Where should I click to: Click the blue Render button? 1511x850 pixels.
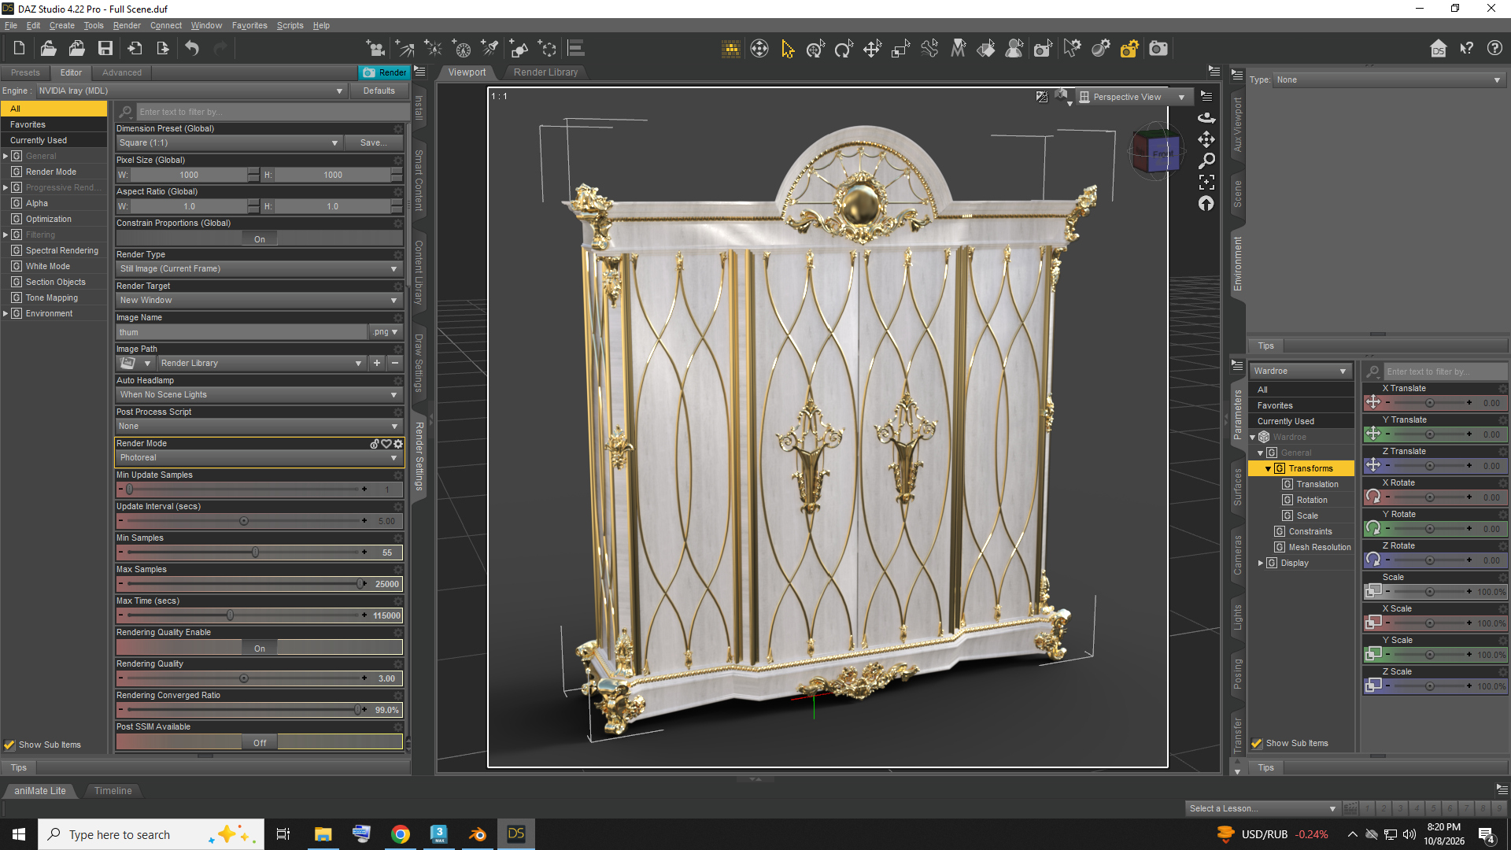(x=384, y=72)
